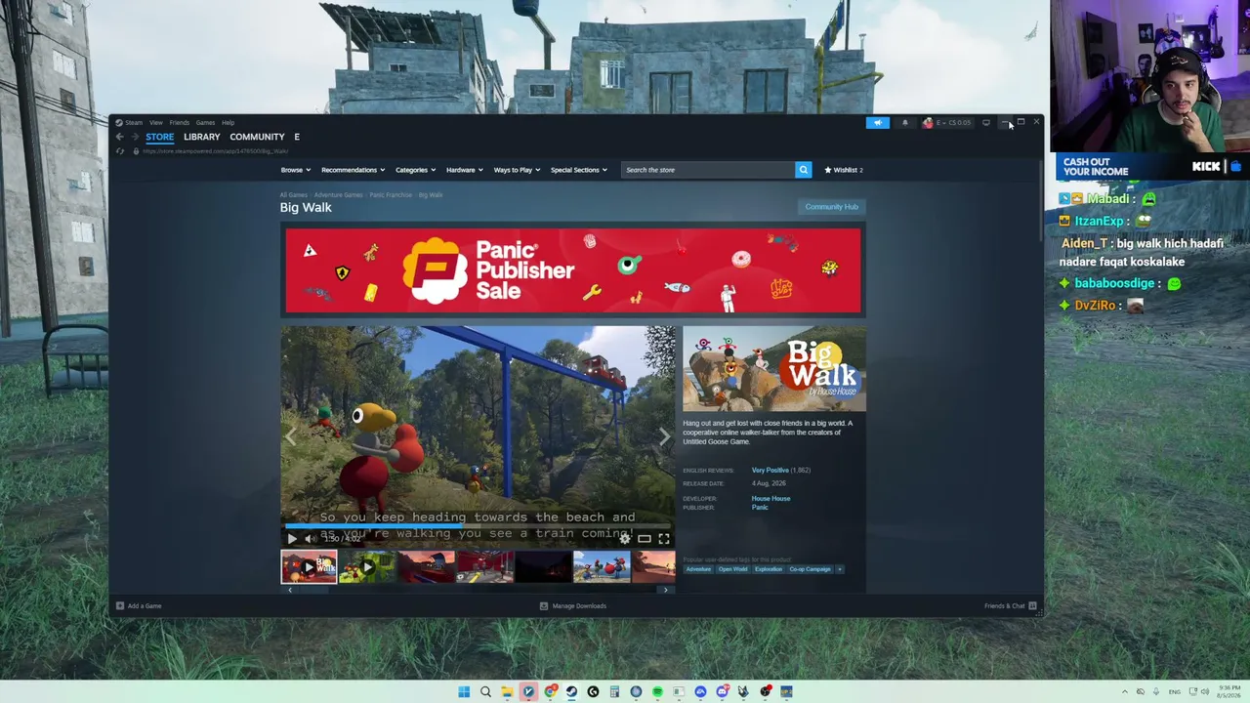Select the second trailer thumbnail with play icon
The height and width of the screenshot is (703, 1250).
pos(367,567)
